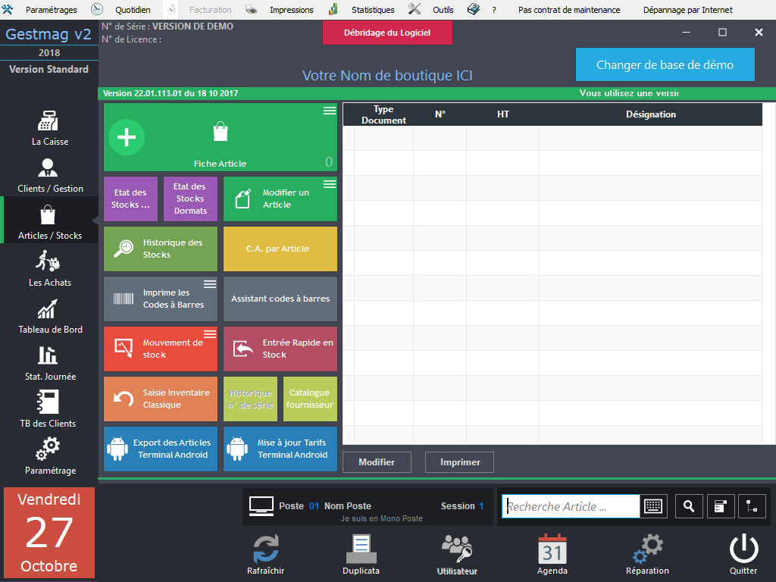
Task: Open the Paramétrages menu
Action: pyautogui.click(x=51, y=9)
